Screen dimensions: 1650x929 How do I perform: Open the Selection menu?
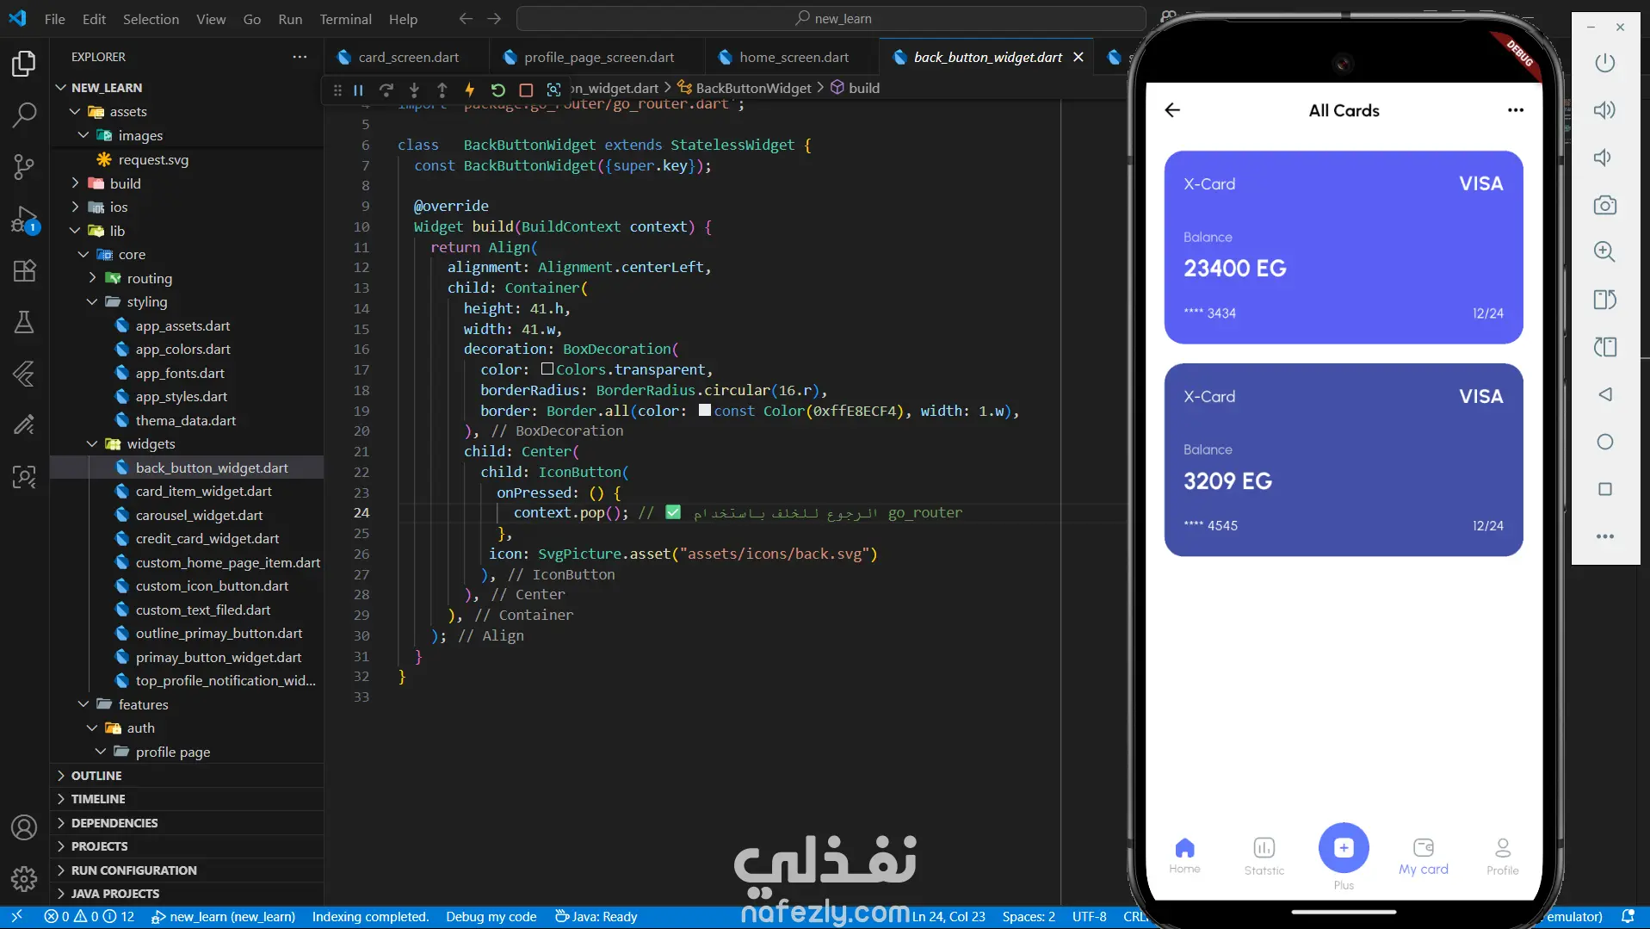tap(151, 19)
